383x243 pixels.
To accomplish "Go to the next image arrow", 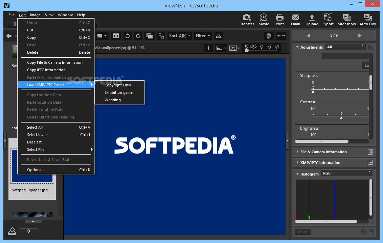I will [360, 35].
